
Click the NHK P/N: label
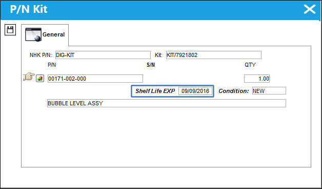pyautogui.click(x=41, y=55)
